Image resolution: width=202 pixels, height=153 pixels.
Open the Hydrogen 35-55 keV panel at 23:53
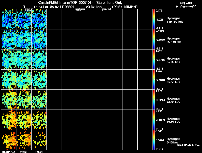(x=24, y=80)
